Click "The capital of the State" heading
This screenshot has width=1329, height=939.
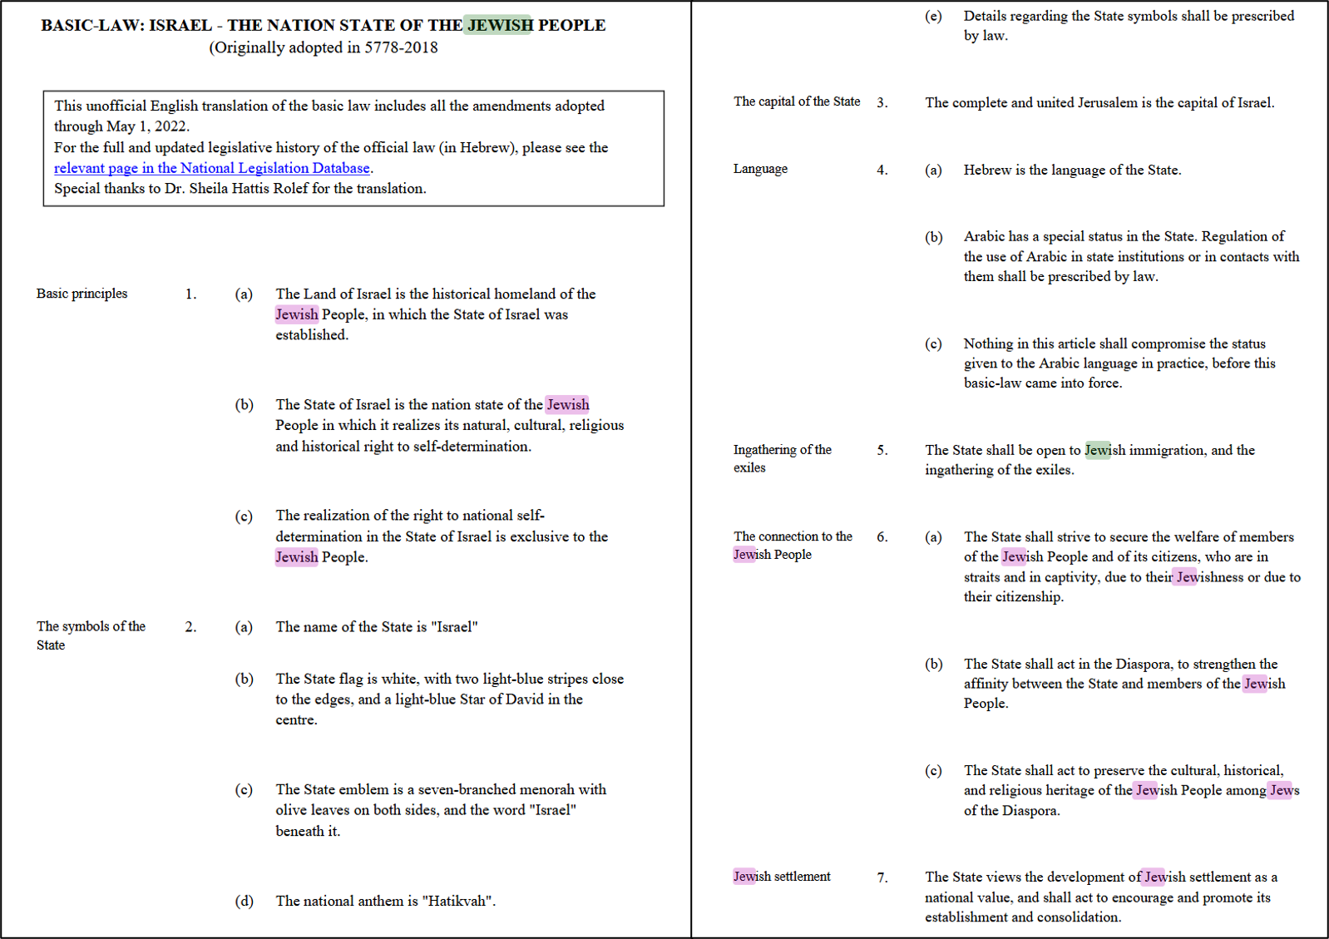click(x=797, y=101)
